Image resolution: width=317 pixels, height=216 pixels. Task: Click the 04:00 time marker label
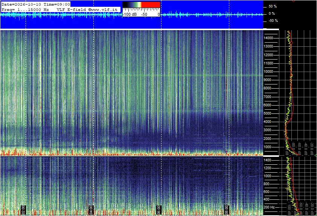[91, 210]
